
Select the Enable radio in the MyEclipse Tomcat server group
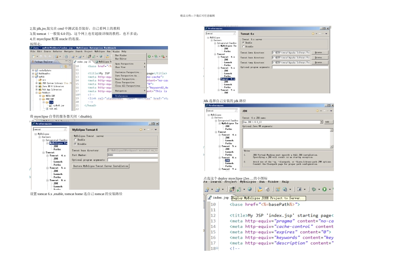[x=75, y=139]
